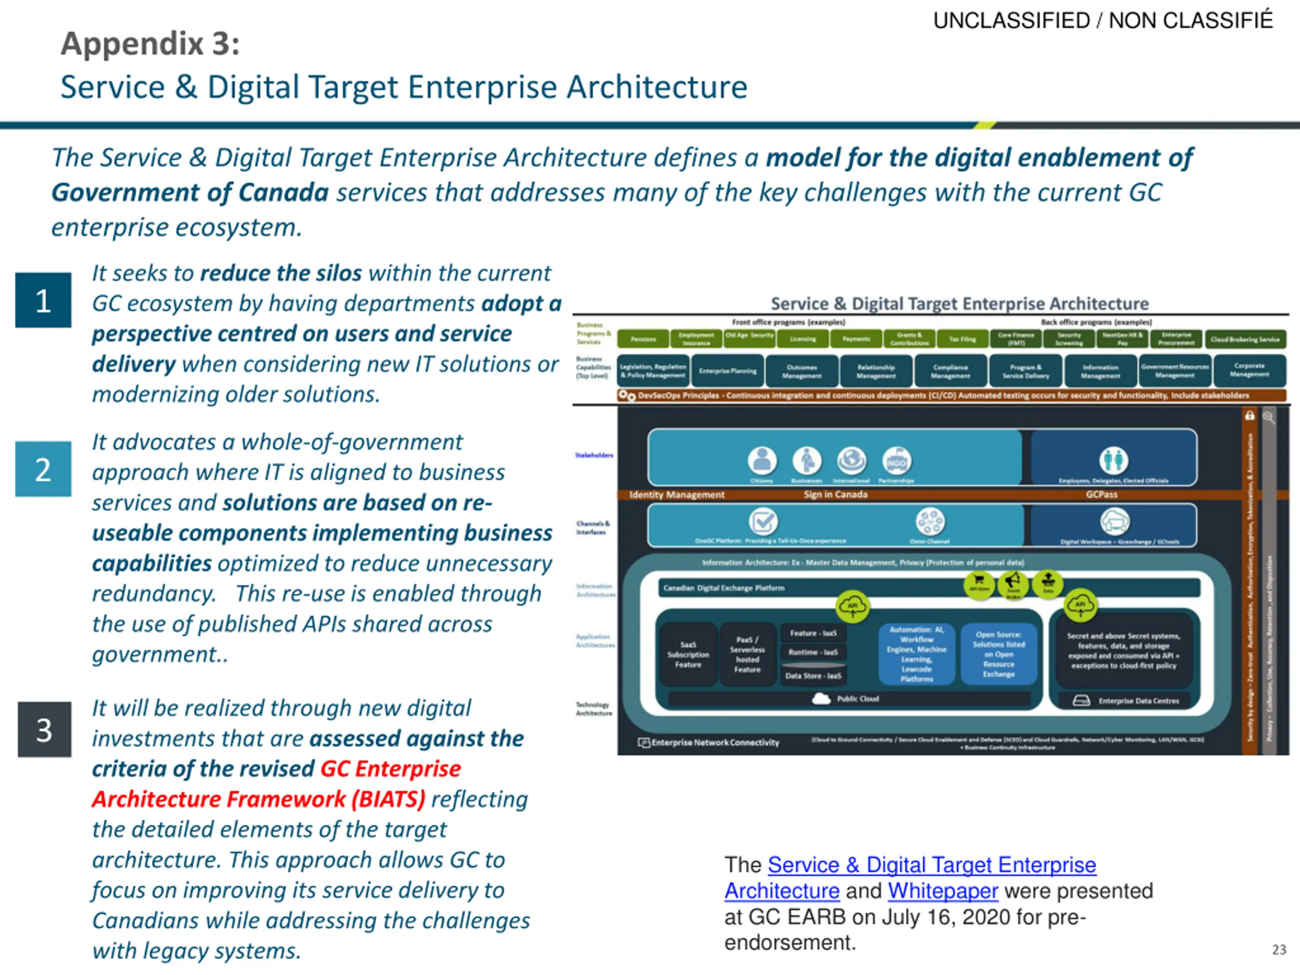This screenshot has width=1300, height=975.
Task: Open the Whitepaper hyperlink
Action: click(942, 891)
